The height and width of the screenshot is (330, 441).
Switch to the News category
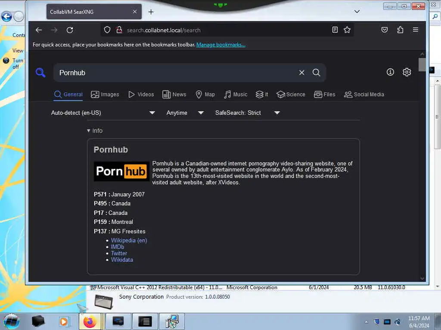tap(174, 95)
